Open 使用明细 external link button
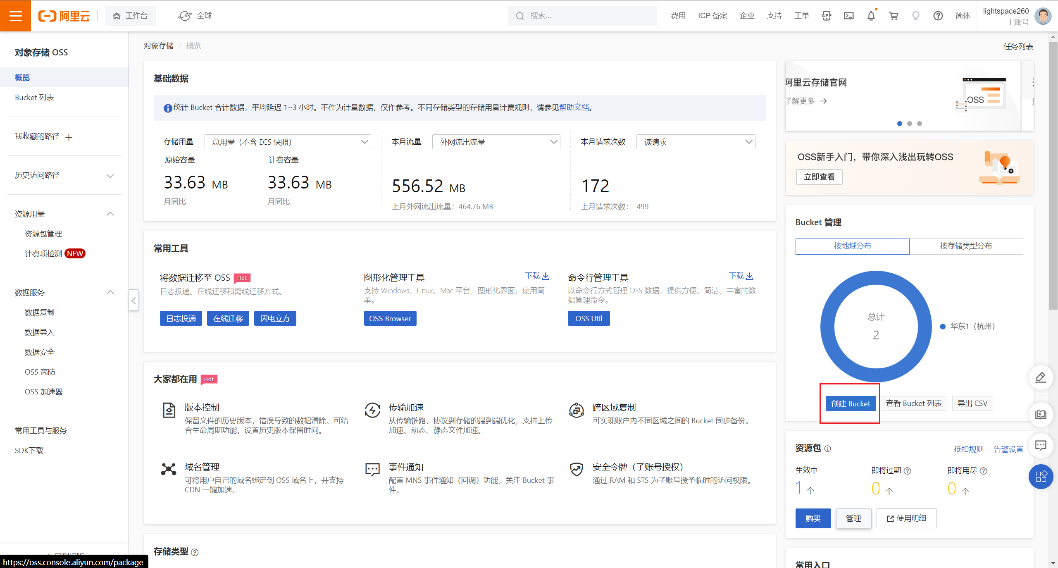 coord(906,518)
